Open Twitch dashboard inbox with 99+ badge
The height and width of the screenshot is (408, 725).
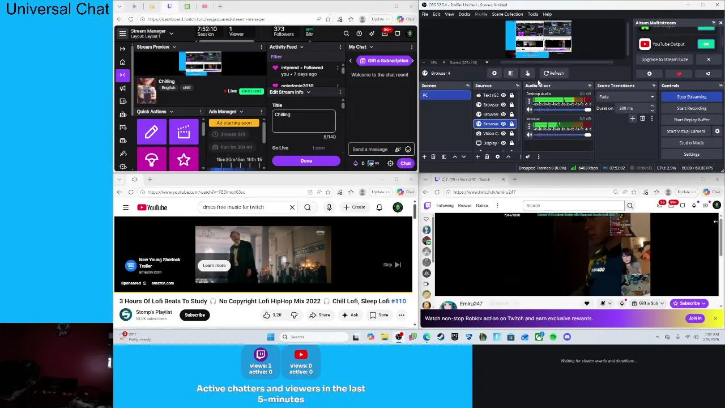coord(385,33)
